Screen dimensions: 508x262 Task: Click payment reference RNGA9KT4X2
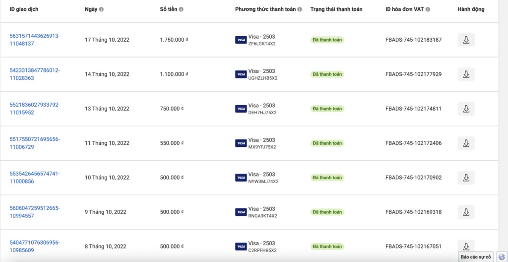[x=262, y=216]
